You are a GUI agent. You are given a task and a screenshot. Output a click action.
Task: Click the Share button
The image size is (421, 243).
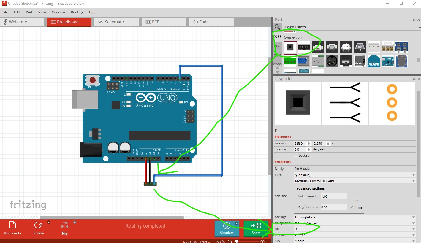click(x=256, y=229)
